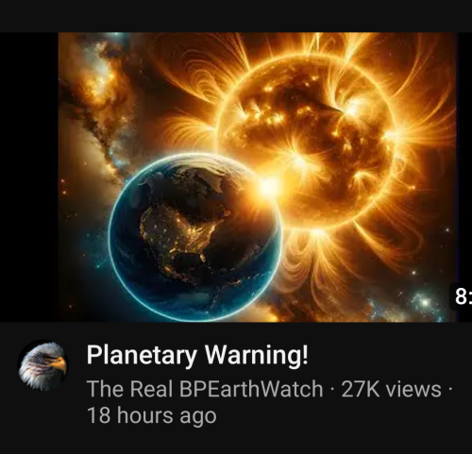Visit The Real BPEarthWatch channel name

point(205,389)
